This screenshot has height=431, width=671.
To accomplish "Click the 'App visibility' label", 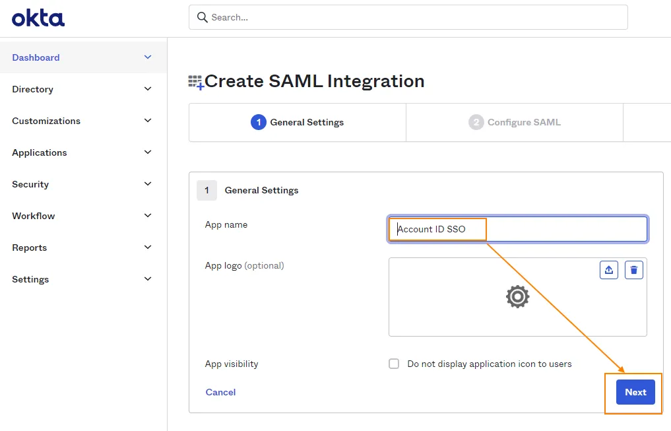I will pyautogui.click(x=232, y=364).
